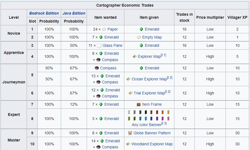Click the Empty Map icon

click(x=139, y=37)
